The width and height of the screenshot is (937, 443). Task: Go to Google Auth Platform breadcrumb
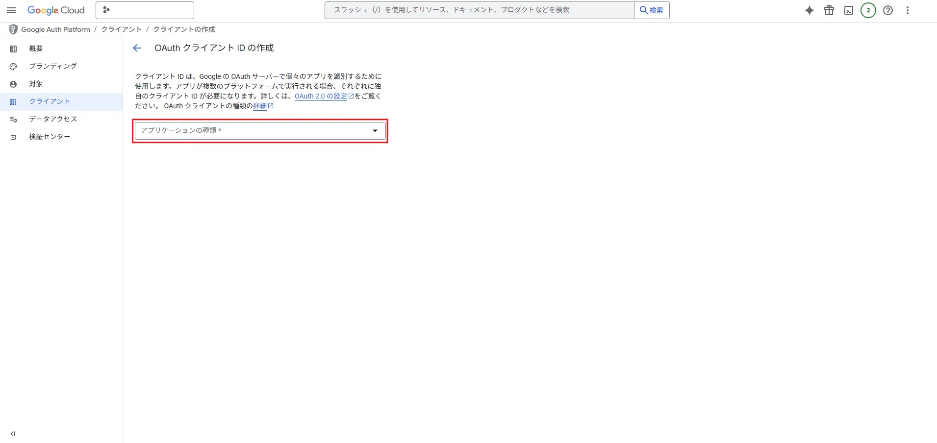pyautogui.click(x=55, y=29)
